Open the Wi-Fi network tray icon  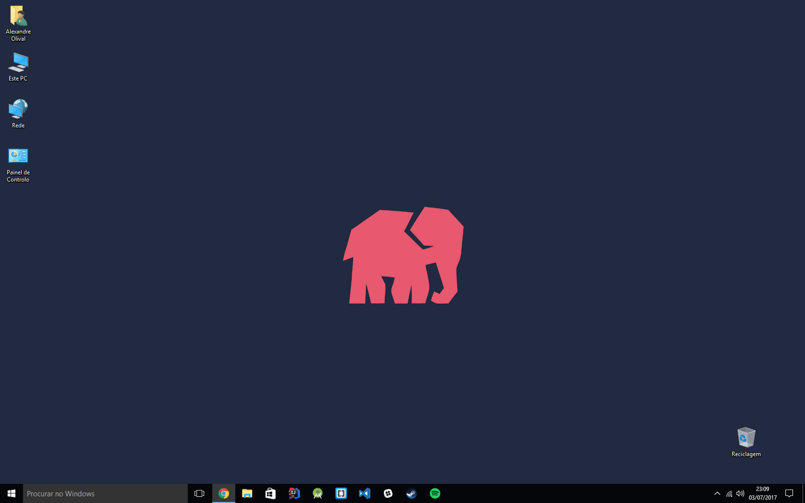pyautogui.click(x=729, y=493)
